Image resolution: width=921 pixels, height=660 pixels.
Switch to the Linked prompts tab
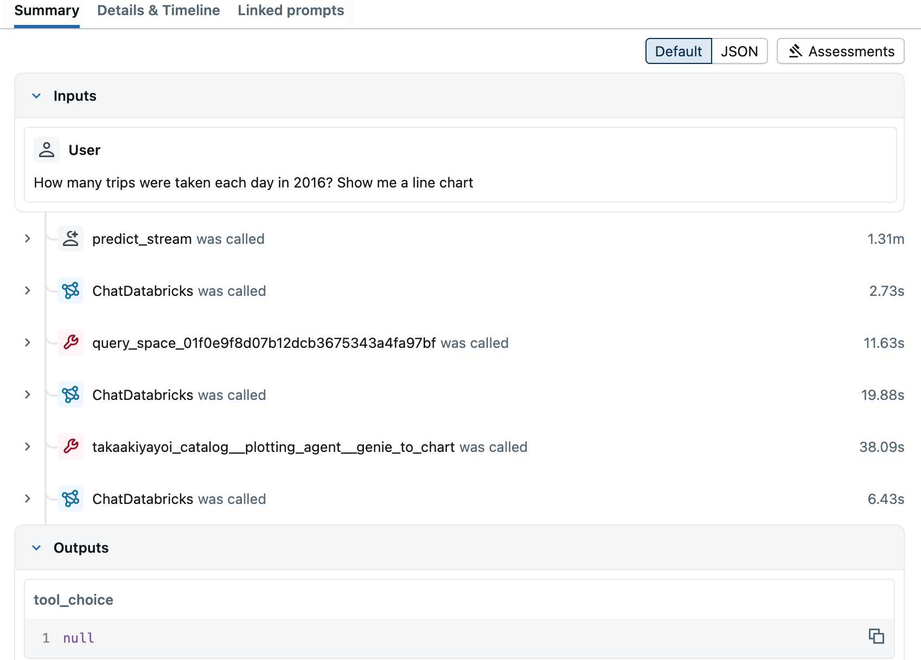(x=290, y=10)
